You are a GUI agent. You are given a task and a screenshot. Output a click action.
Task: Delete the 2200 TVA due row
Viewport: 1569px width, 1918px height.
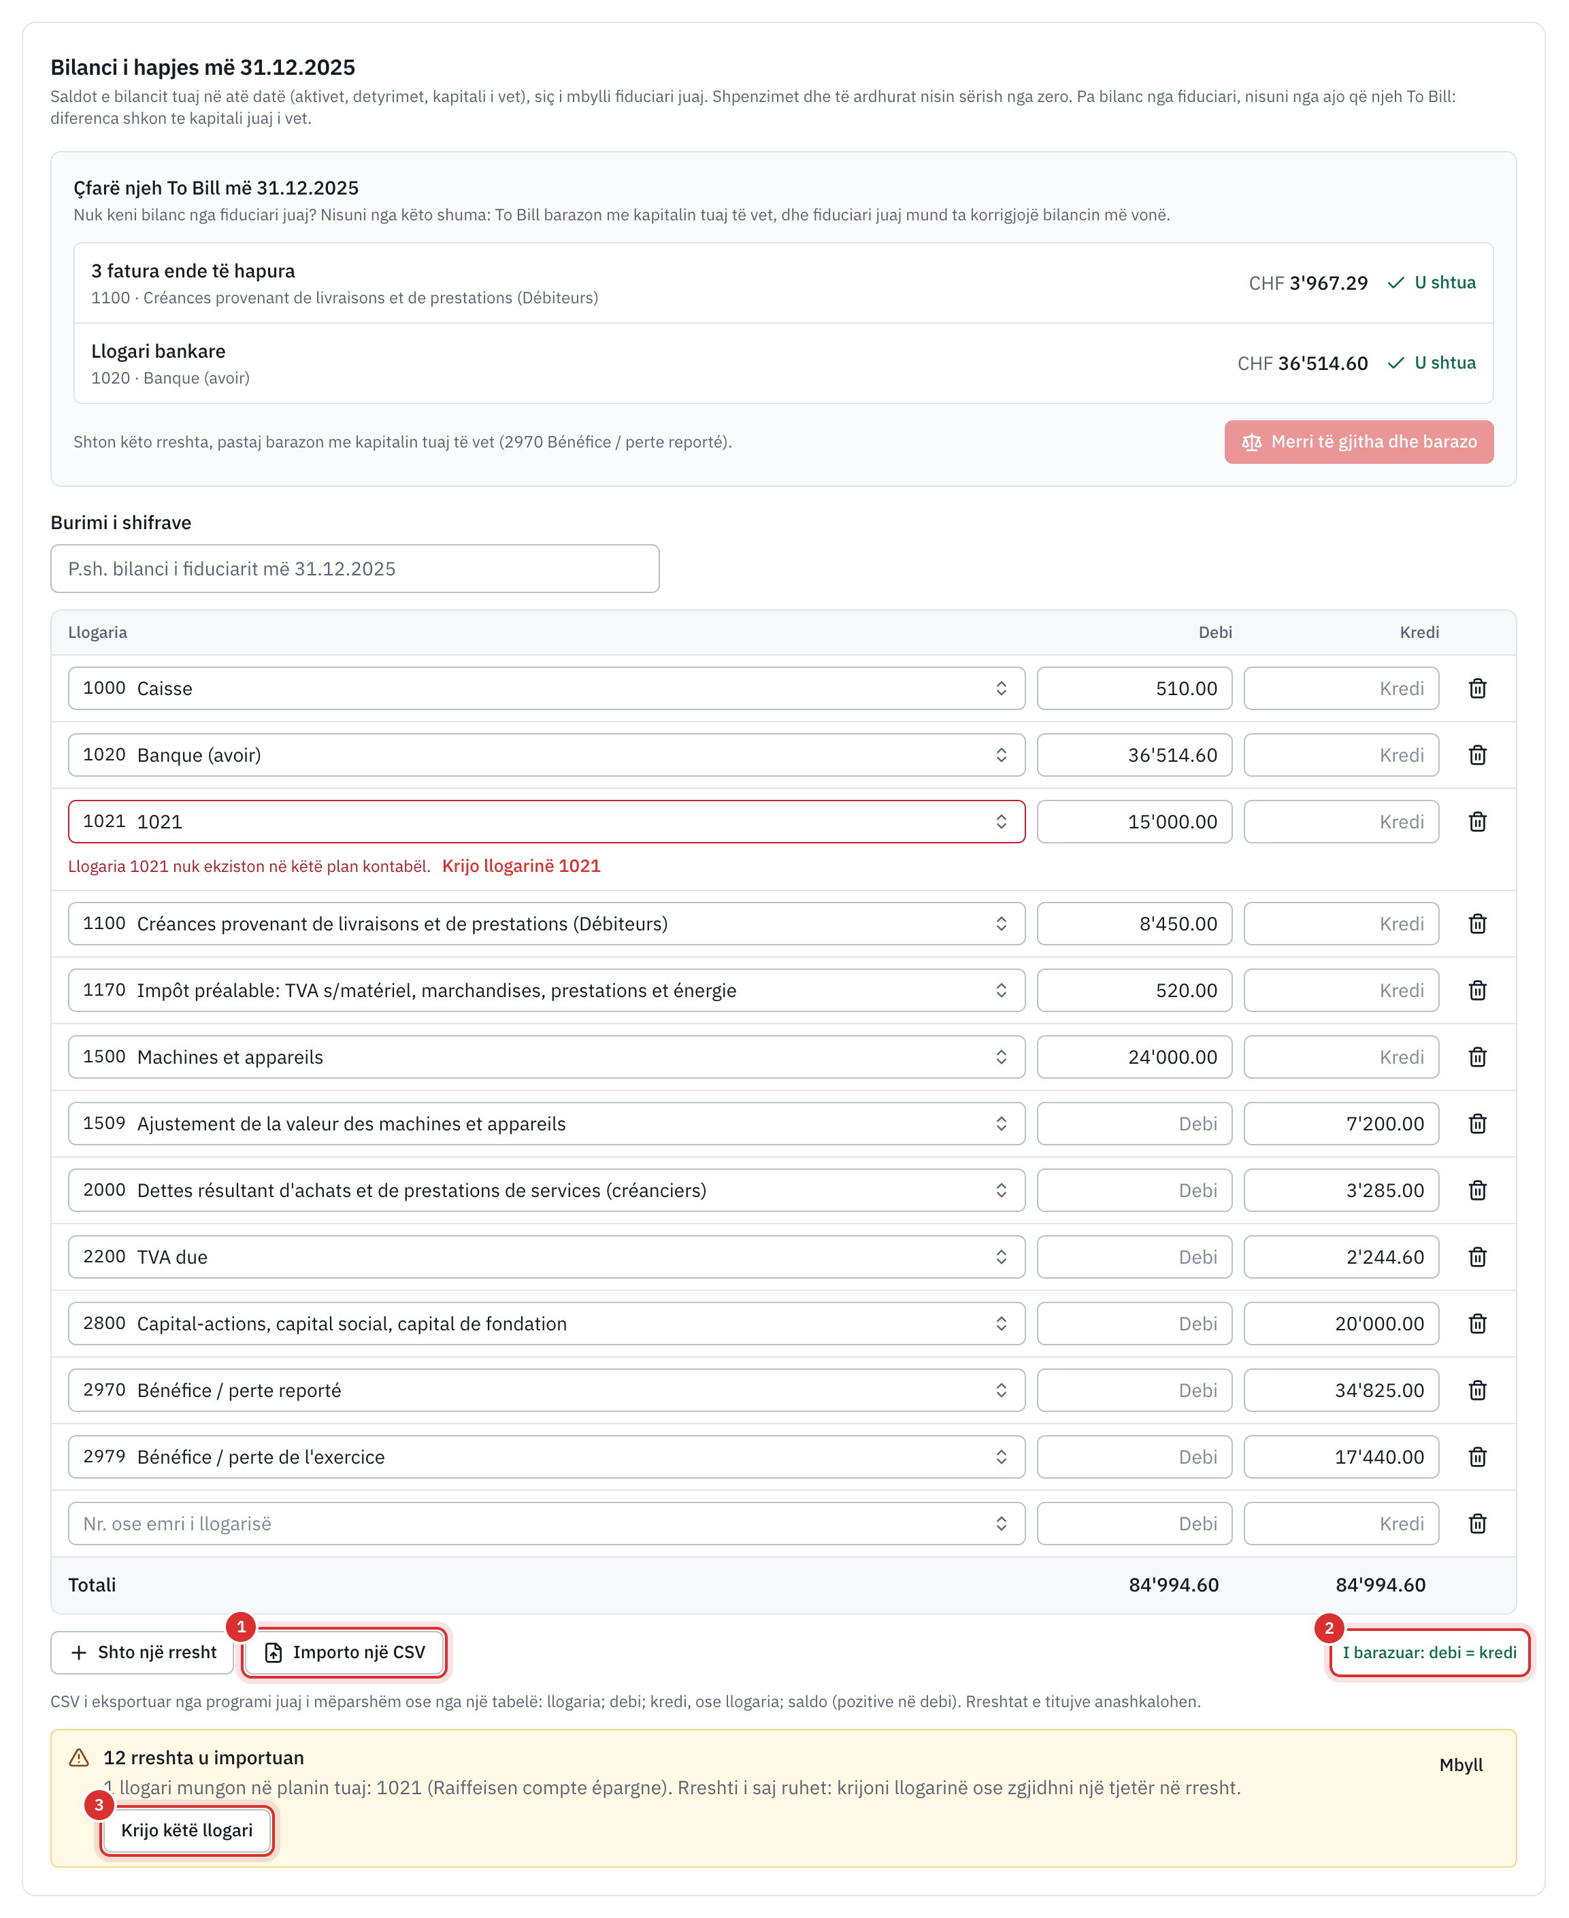tap(1477, 1258)
